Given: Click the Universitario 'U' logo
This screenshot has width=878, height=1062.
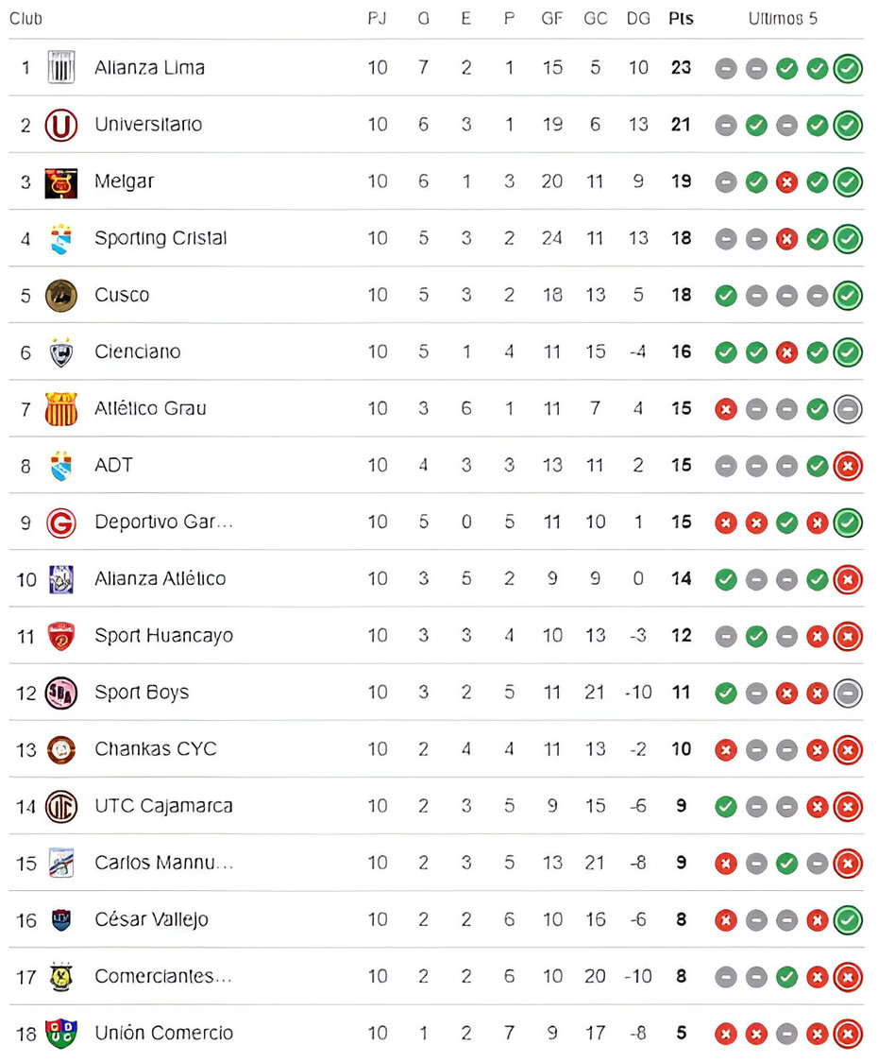Looking at the screenshot, I should click(x=61, y=126).
